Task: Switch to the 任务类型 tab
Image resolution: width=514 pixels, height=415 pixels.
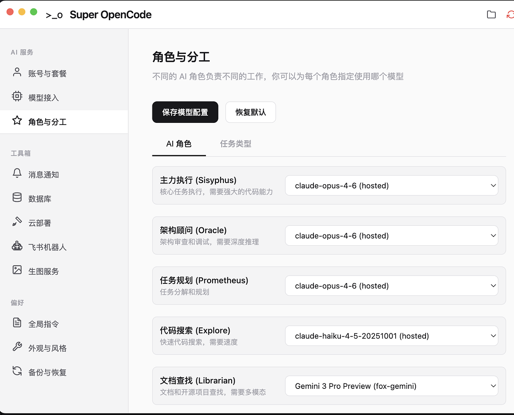Action: [x=235, y=144]
